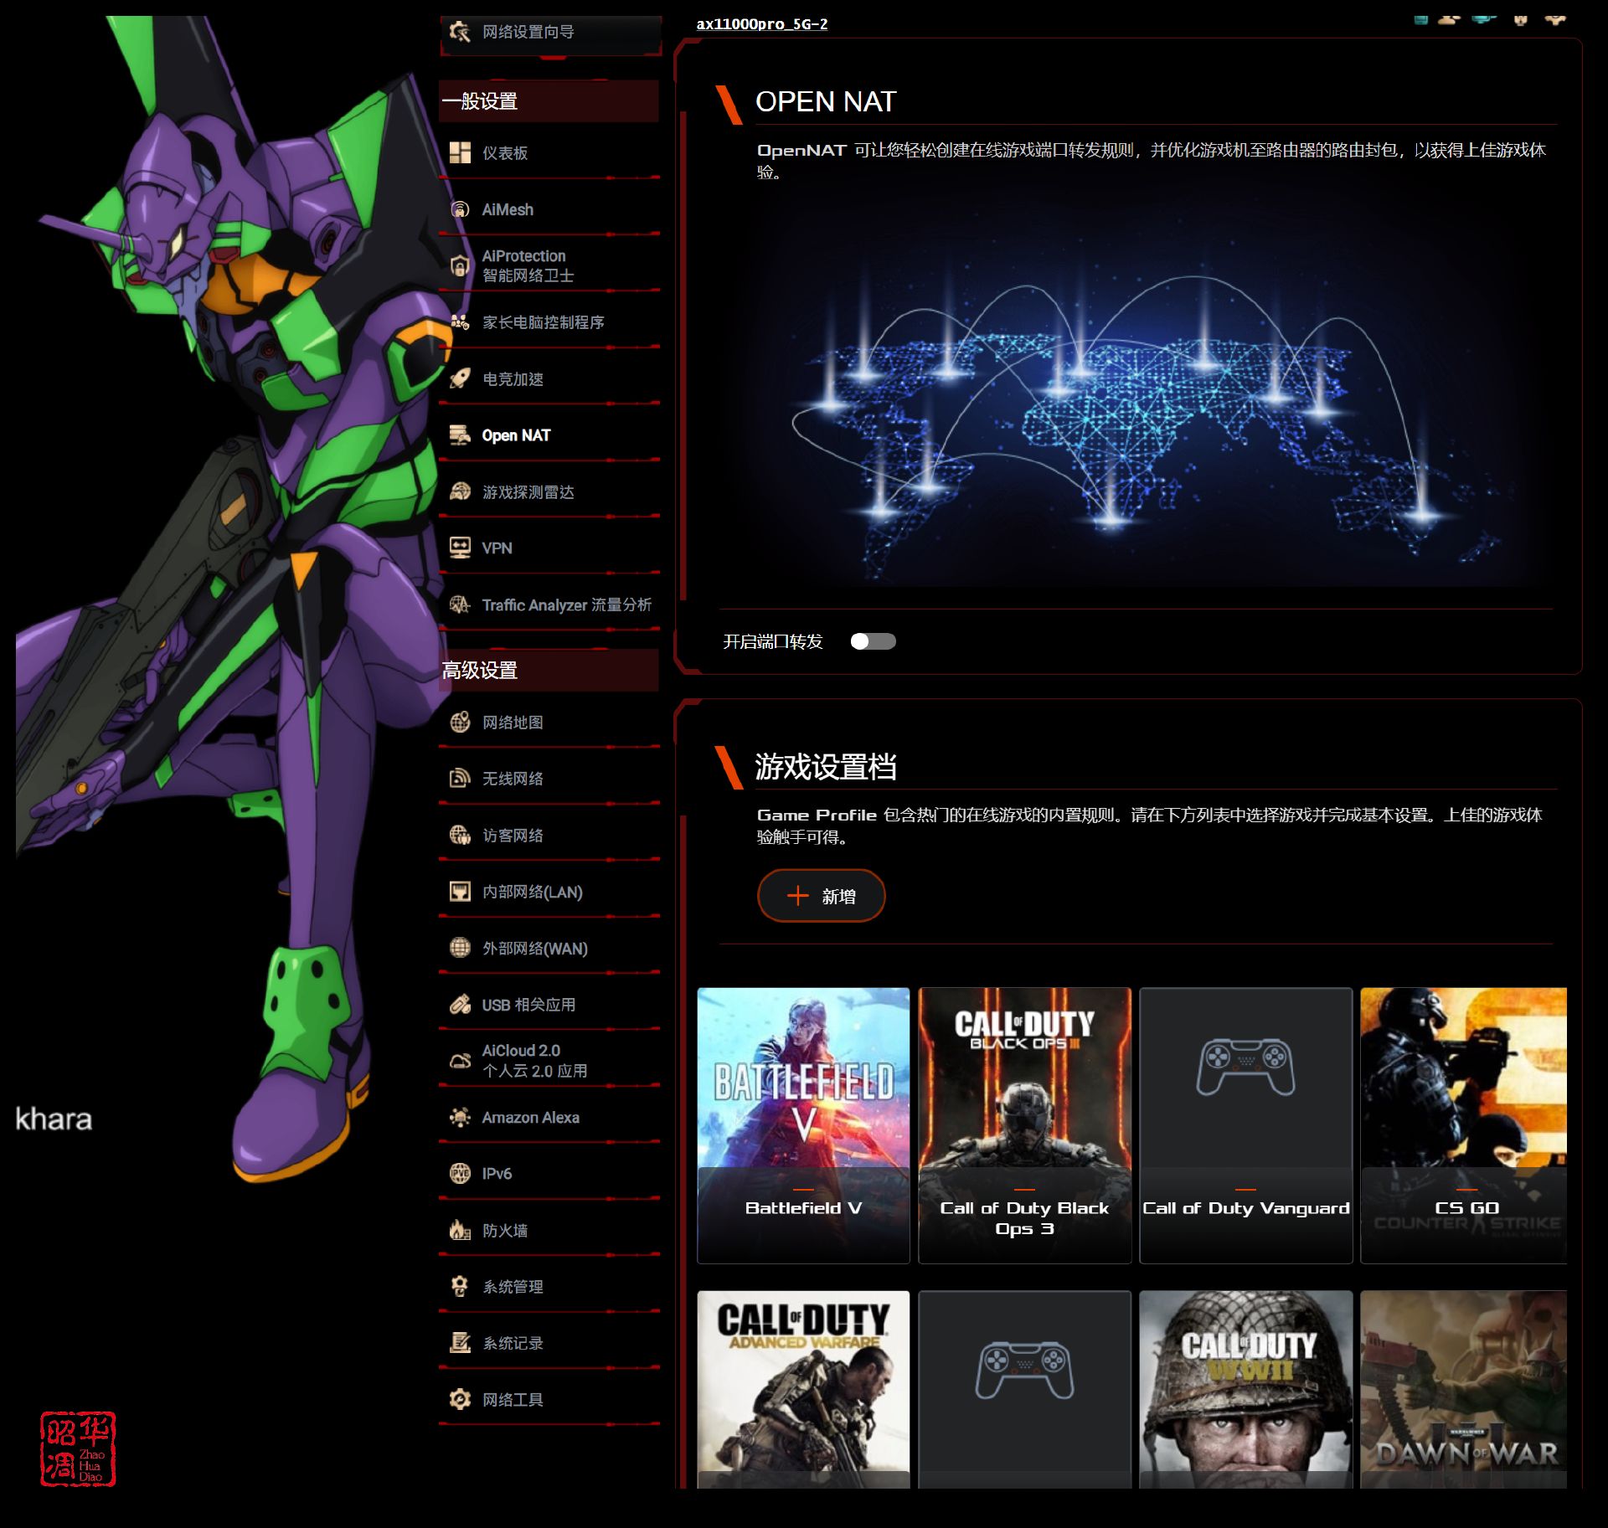The width and height of the screenshot is (1608, 1528).
Task: Select 防火墙 in the sidebar
Action: pos(549,1230)
